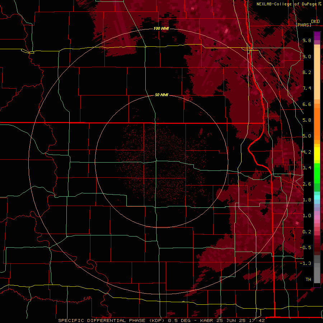Click the NEXLAB-College of DuPage label
The width and height of the screenshot is (323, 323).
[x=286, y=4]
